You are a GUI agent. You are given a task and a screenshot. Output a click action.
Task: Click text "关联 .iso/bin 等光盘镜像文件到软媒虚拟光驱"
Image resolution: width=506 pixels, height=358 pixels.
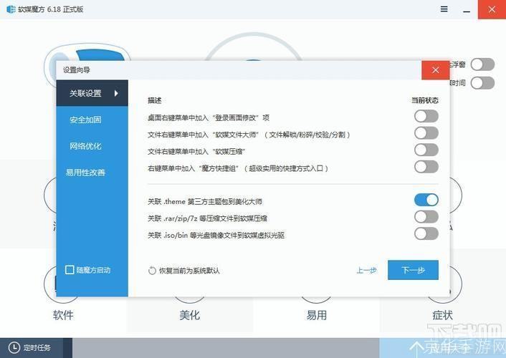[x=216, y=235]
